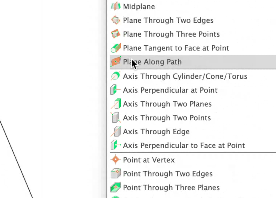The height and width of the screenshot is (198, 276).
Task: Select Midplane from the construct menu
Action: click(x=139, y=7)
